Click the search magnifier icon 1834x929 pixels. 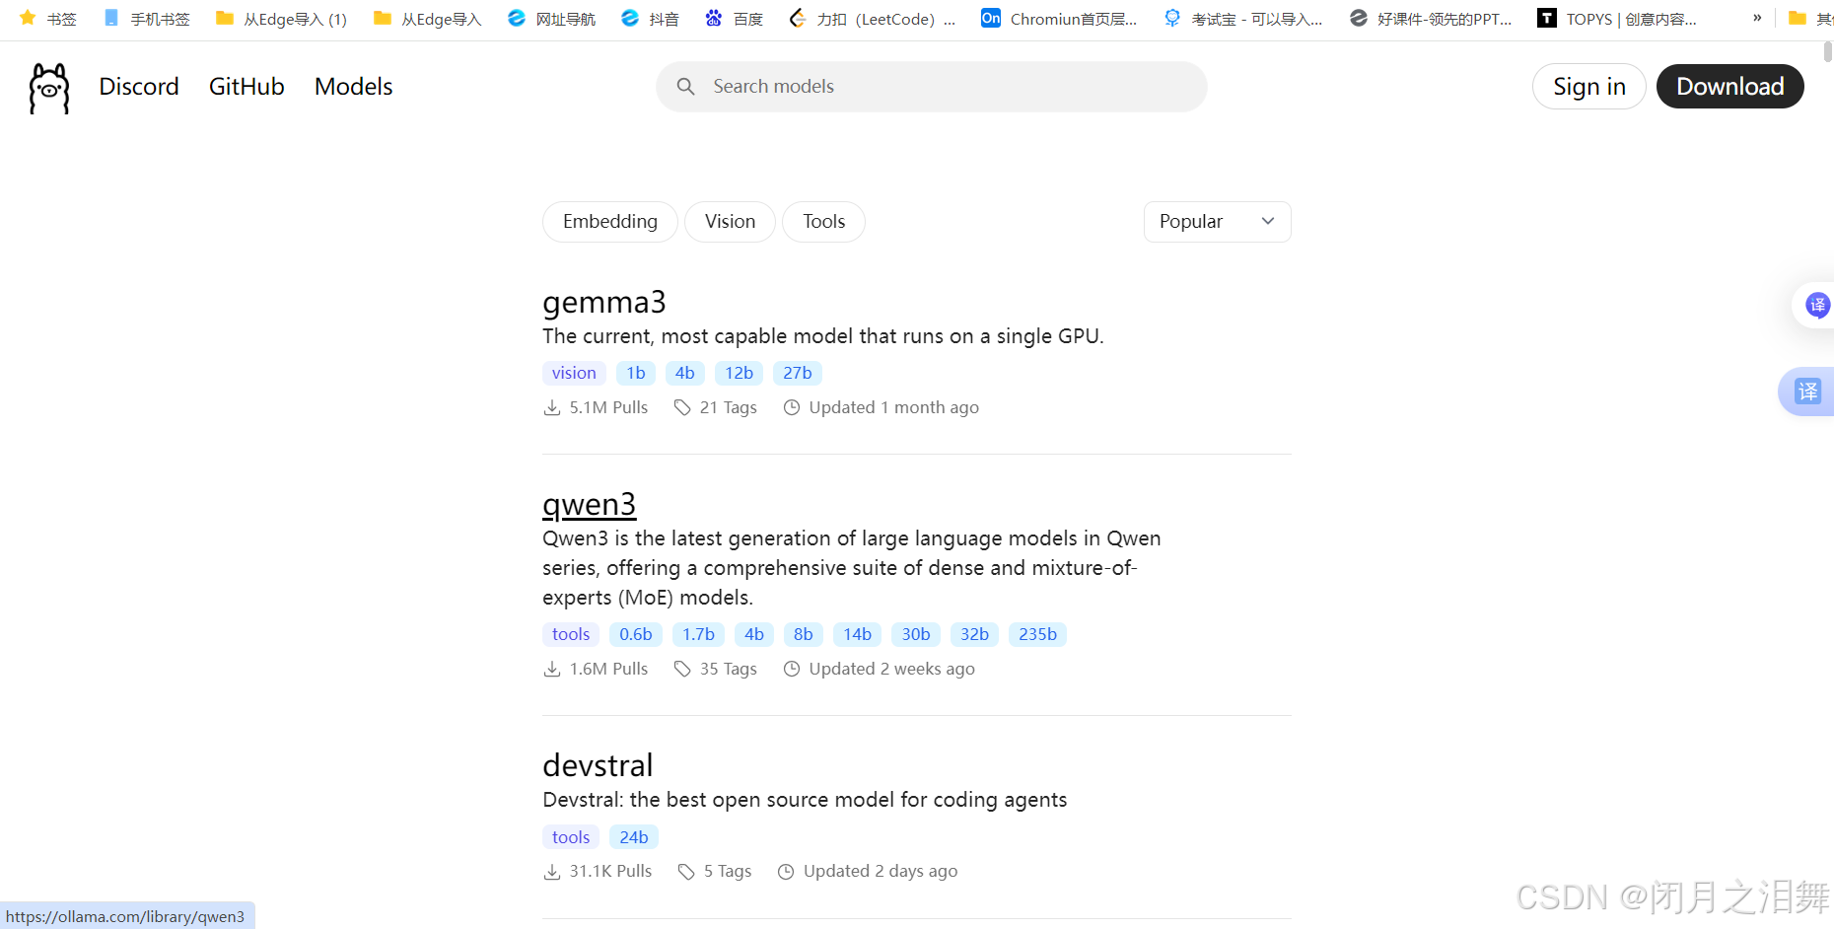pos(685,87)
